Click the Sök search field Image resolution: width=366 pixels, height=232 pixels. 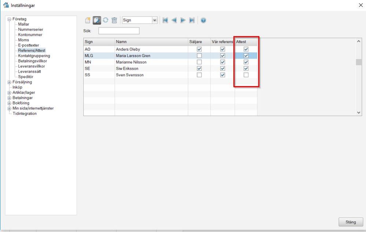(119, 31)
